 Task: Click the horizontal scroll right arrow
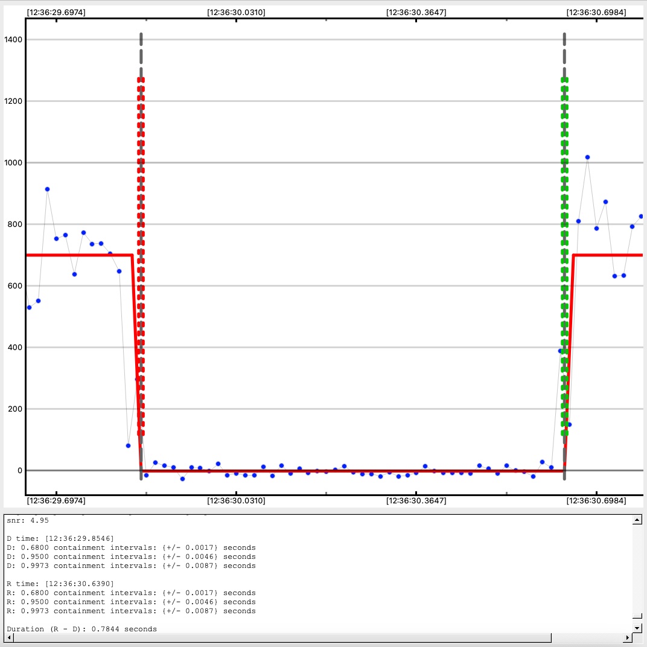click(x=628, y=638)
